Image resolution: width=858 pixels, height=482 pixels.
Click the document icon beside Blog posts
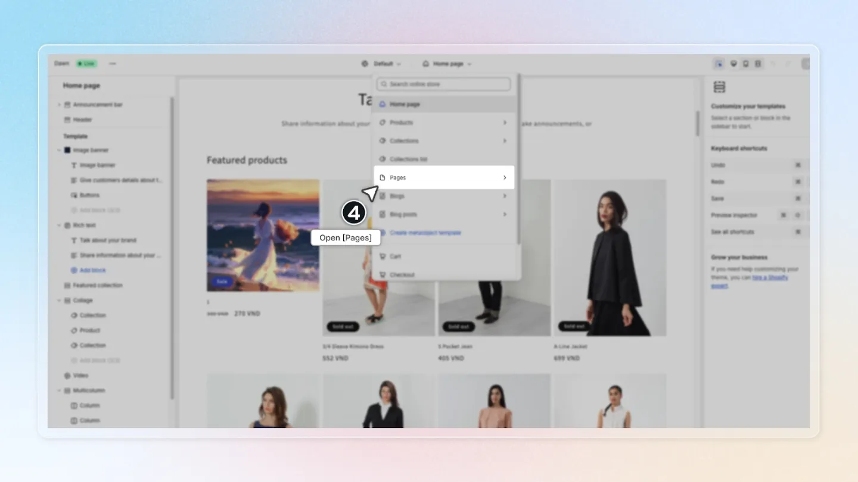click(383, 214)
